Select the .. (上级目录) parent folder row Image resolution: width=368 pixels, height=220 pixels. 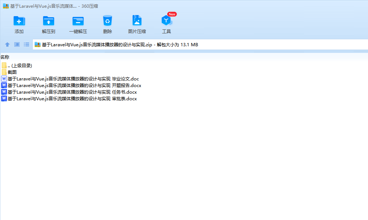coord(17,65)
